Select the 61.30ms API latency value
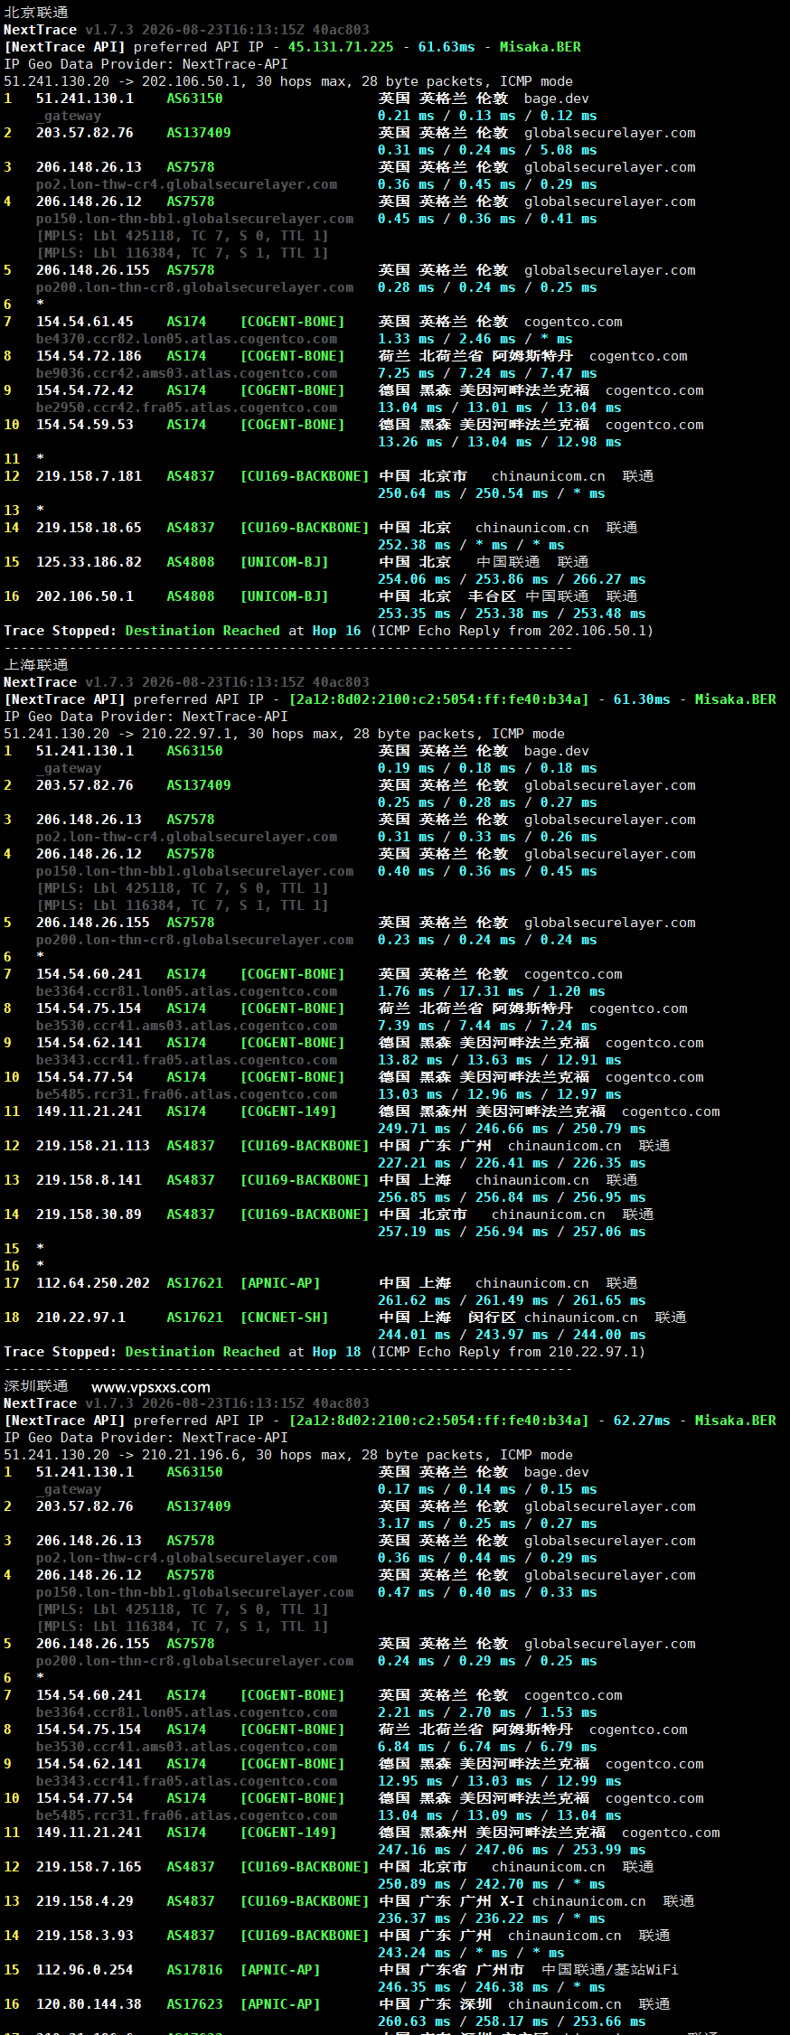The image size is (790, 2035). 642,699
